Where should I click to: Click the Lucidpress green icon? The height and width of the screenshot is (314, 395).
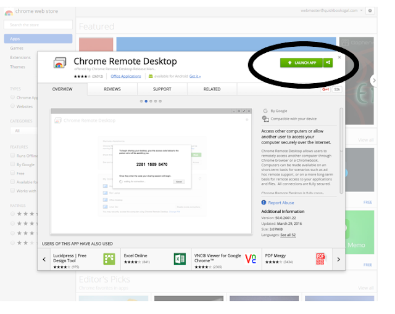click(x=109, y=259)
